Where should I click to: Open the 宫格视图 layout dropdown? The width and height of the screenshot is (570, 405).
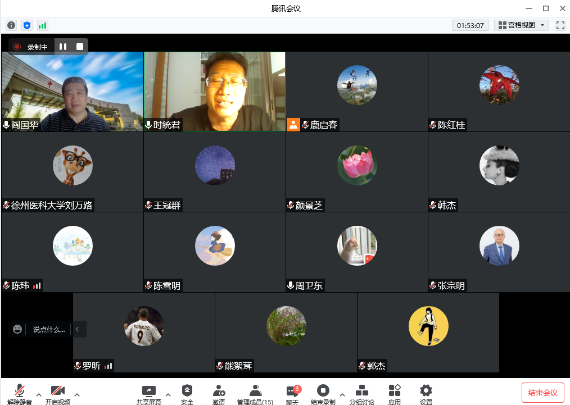pos(521,25)
